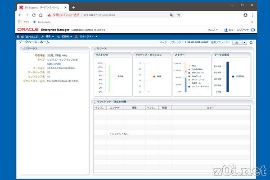Open the Chrome three-dot menu
This screenshot has height=180, width=270.
coord(252,15)
